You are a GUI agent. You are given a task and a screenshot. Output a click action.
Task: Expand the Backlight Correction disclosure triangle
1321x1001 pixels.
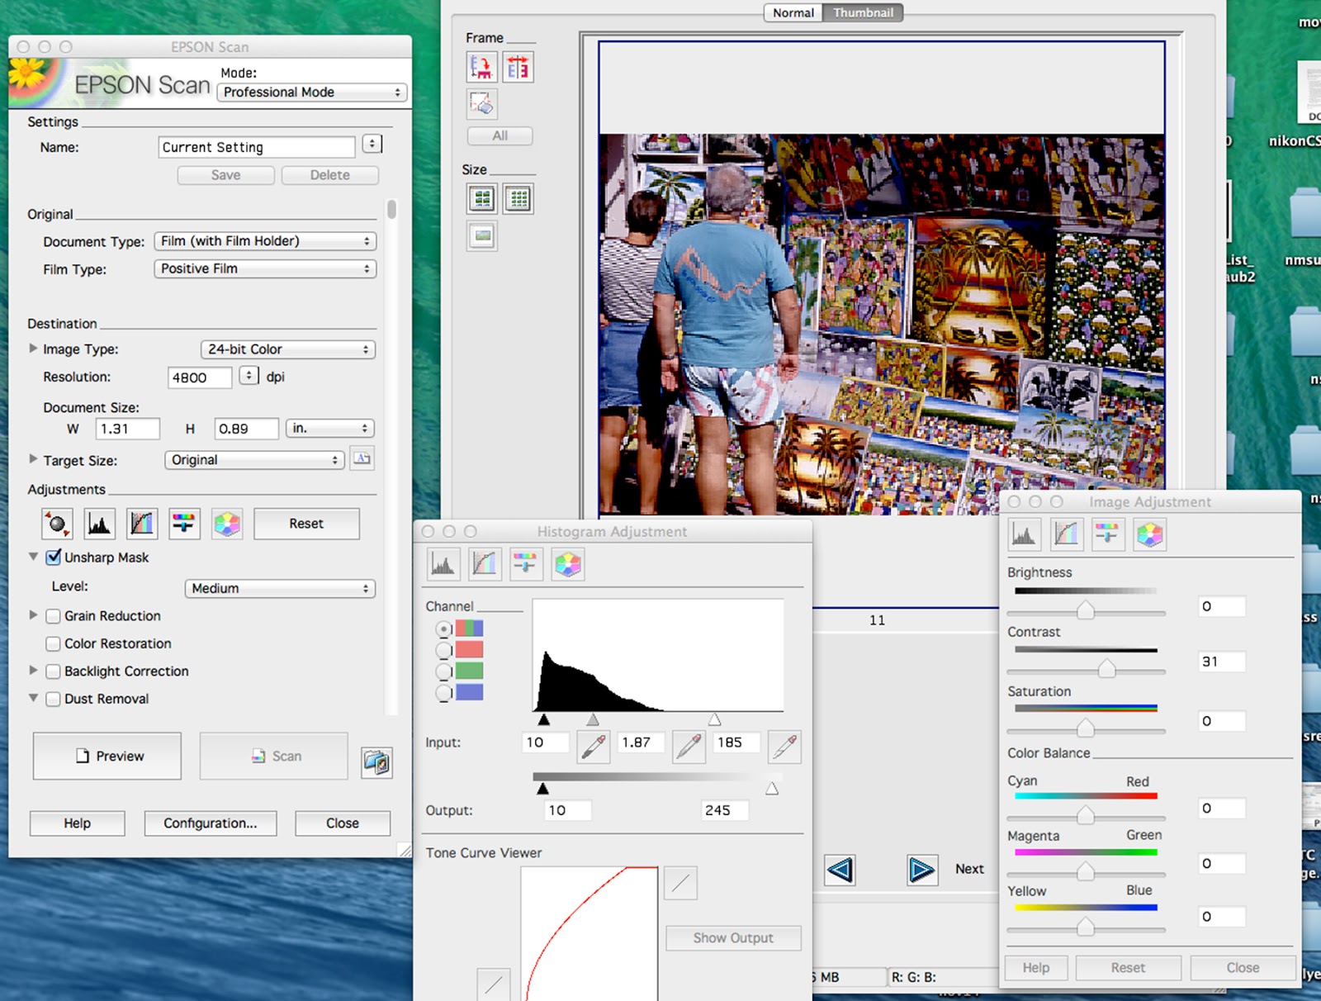point(33,671)
